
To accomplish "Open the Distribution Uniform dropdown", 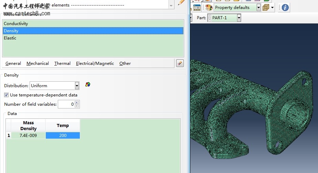I will click(x=77, y=86).
